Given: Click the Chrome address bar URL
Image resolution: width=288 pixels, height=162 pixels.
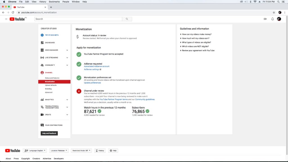Looking at the screenshot, I should pos(39,12).
